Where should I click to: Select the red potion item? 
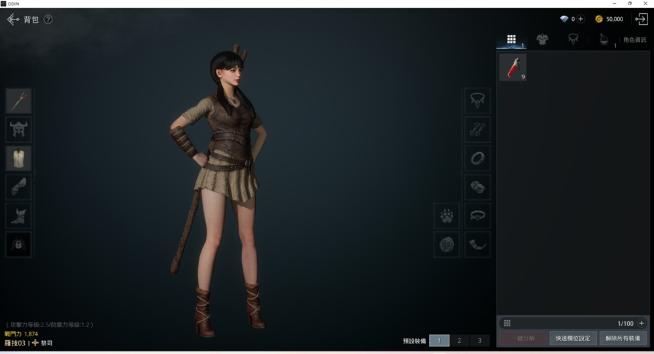pyautogui.click(x=513, y=67)
